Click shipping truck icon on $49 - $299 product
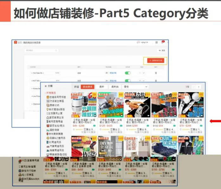221x189 pixels. click(94, 126)
